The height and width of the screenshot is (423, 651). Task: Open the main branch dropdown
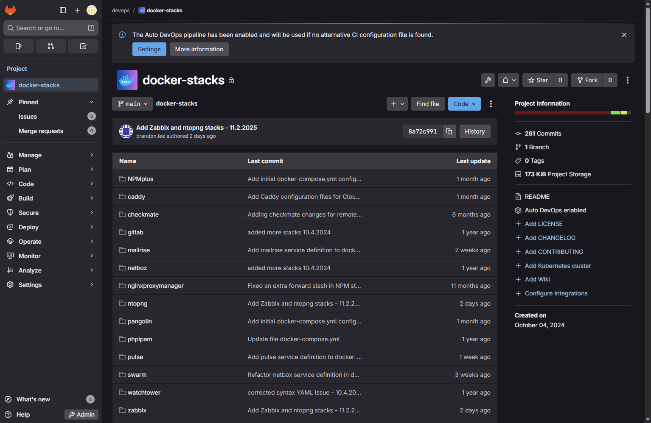click(132, 103)
